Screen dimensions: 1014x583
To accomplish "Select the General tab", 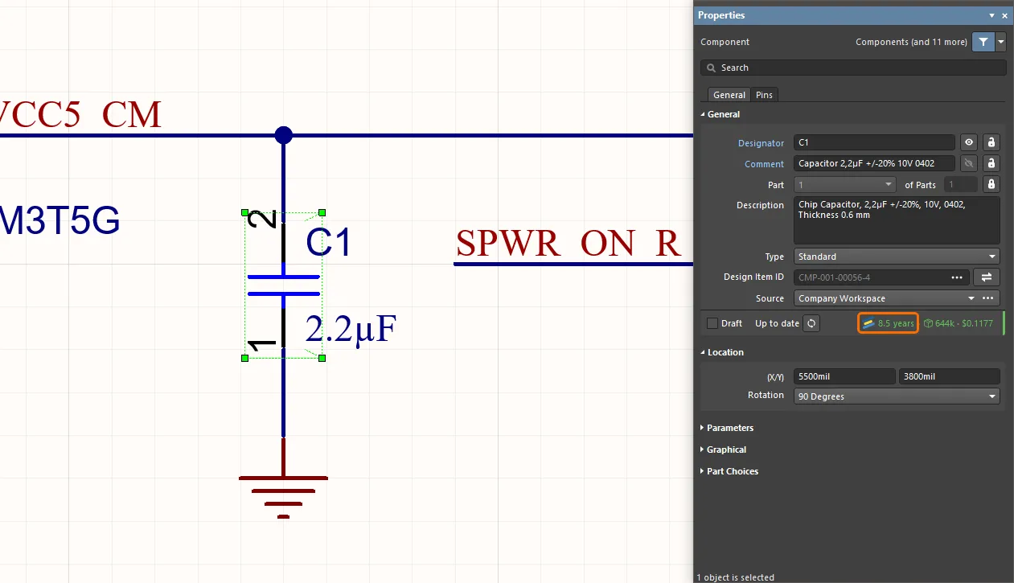I will tap(729, 95).
